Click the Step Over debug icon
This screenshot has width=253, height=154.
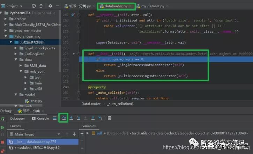63,118
